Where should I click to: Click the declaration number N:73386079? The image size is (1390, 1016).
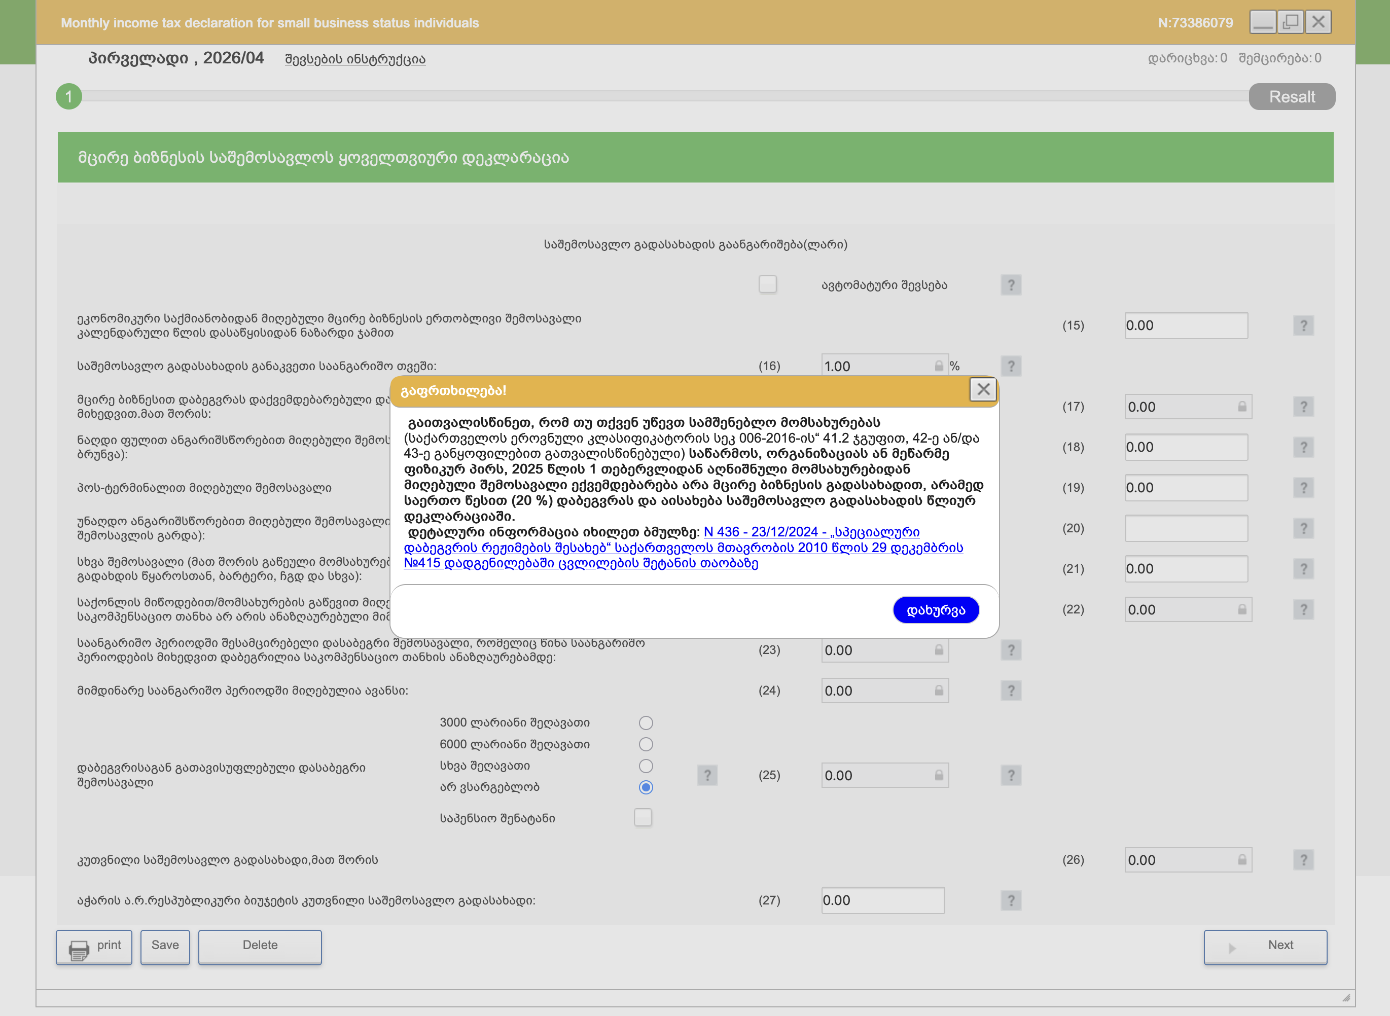(x=1195, y=23)
